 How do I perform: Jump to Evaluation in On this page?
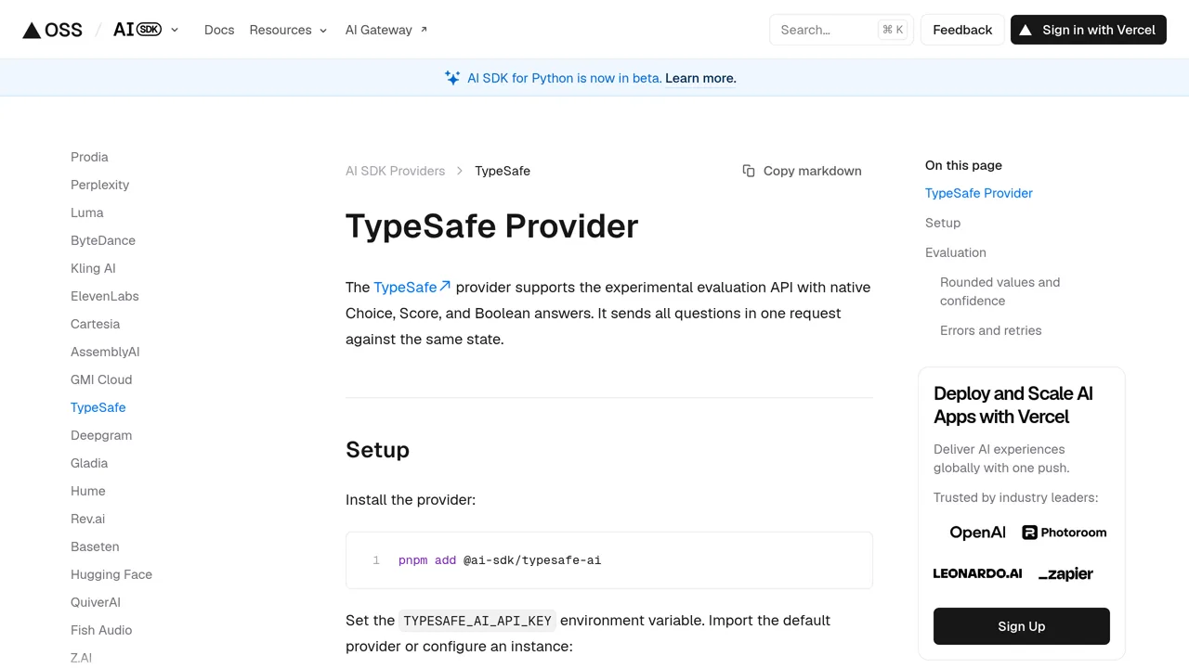(x=956, y=252)
